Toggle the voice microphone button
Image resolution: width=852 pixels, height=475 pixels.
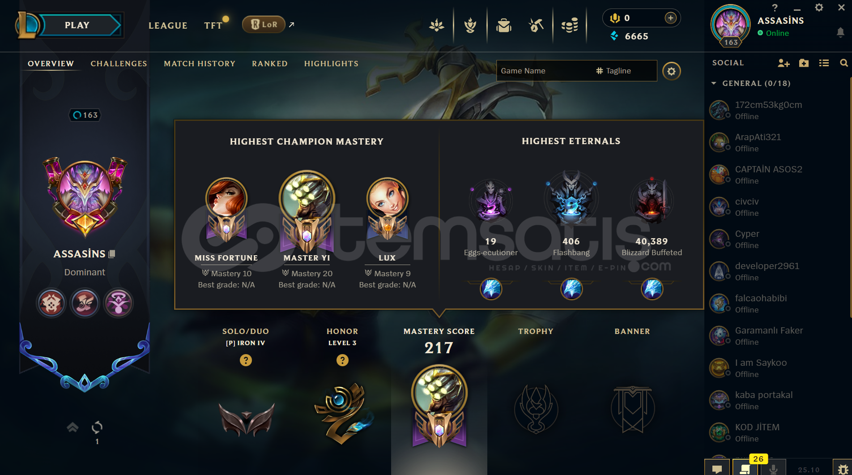[x=773, y=468]
